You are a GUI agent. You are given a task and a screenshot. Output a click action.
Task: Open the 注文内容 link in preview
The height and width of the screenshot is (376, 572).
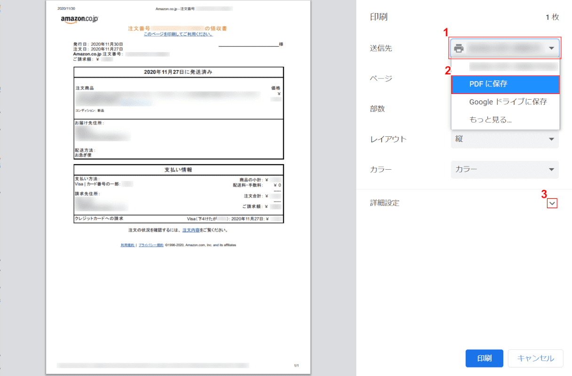[x=191, y=230]
